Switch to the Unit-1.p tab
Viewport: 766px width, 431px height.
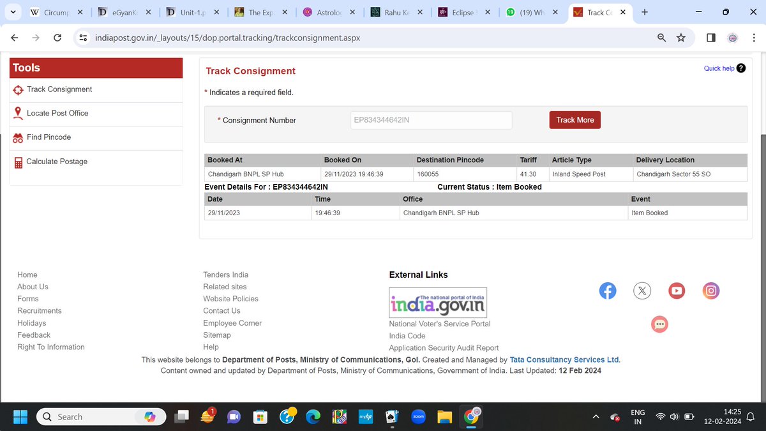[x=193, y=12]
